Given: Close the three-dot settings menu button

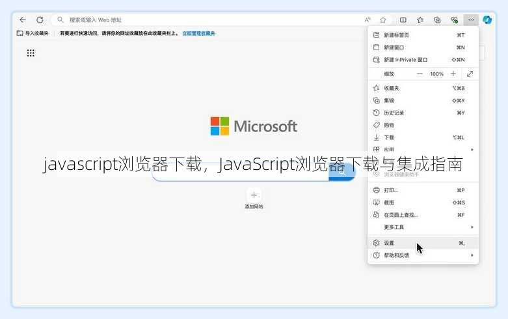Looking at the screenshot, I should (471, 20).
